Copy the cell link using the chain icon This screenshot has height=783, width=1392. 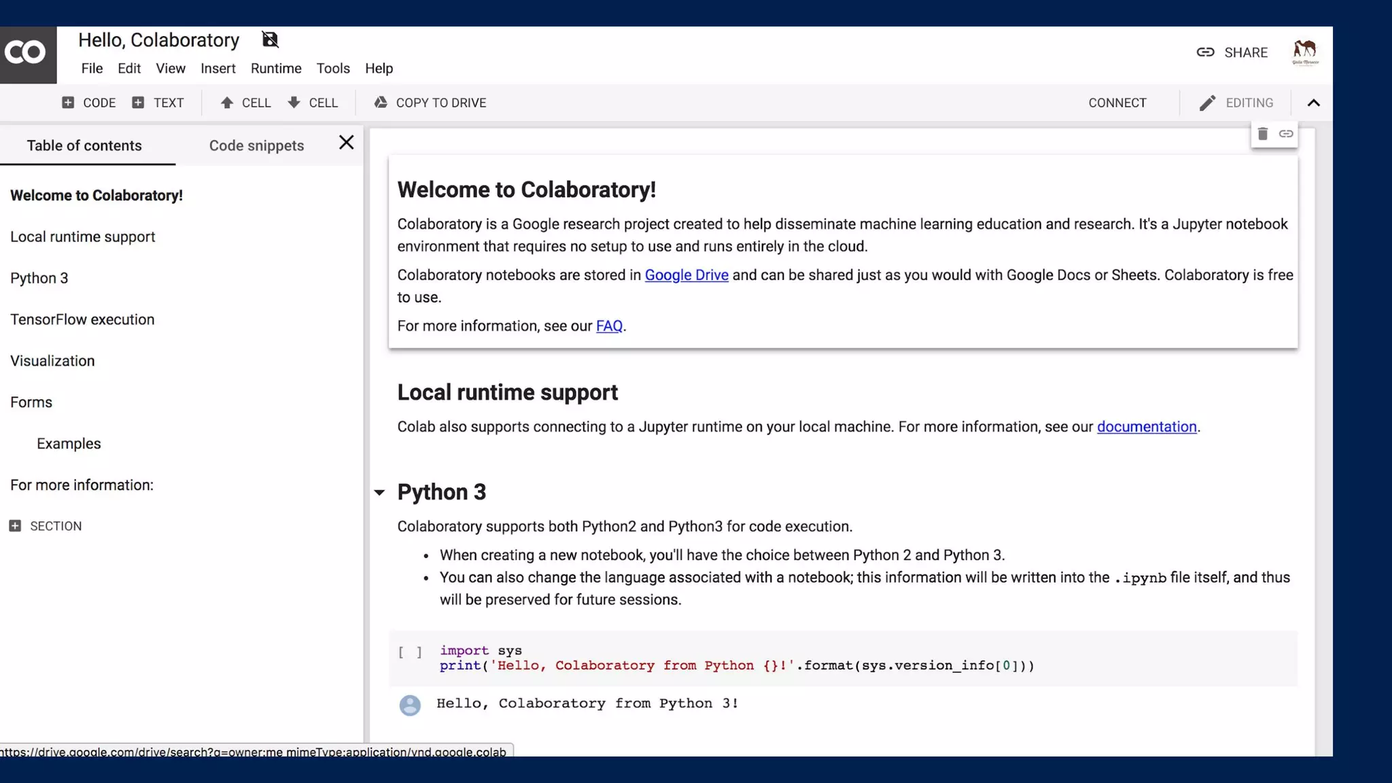[1286, 134]
